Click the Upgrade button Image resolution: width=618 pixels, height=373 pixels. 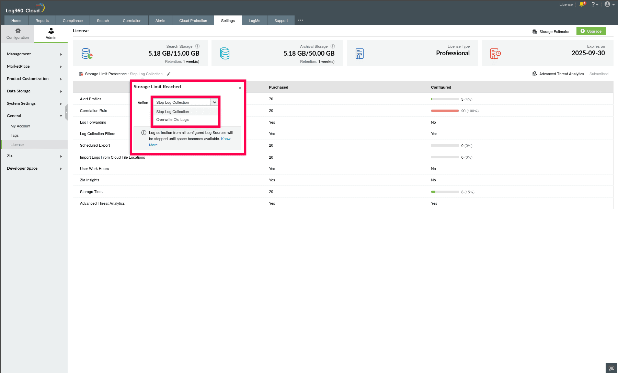click(x=591, y=31)
